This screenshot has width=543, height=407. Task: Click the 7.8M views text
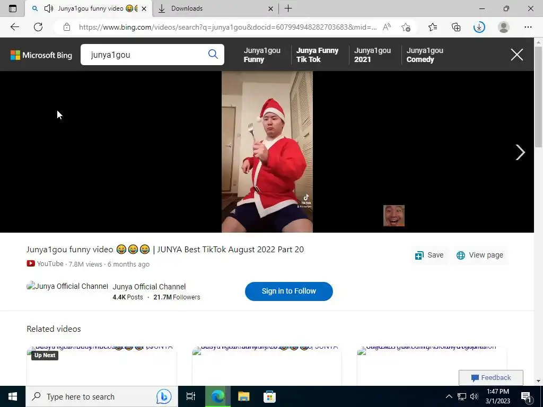tap(85, 264)
